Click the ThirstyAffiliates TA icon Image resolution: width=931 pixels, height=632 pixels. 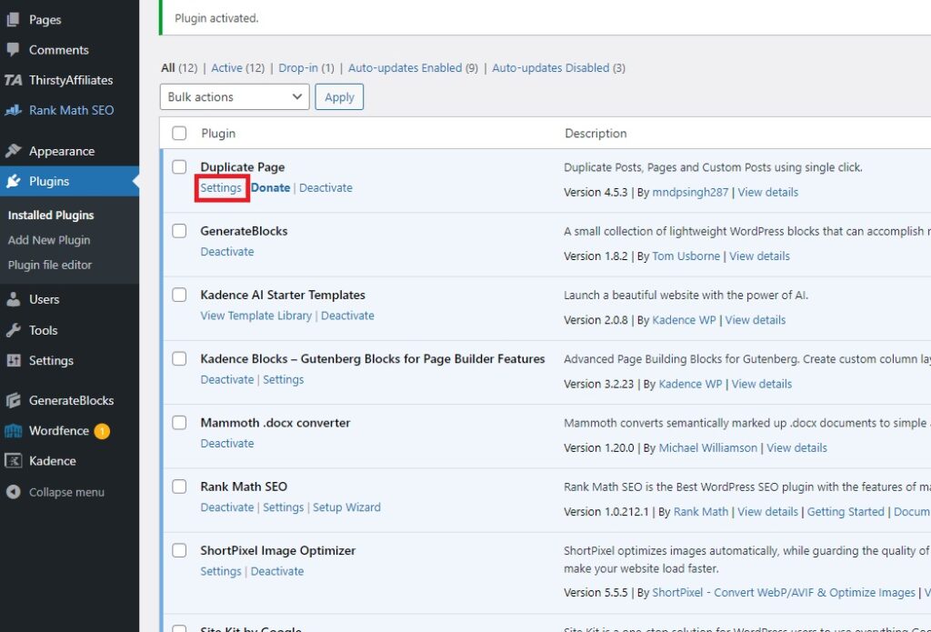(13, 80)
